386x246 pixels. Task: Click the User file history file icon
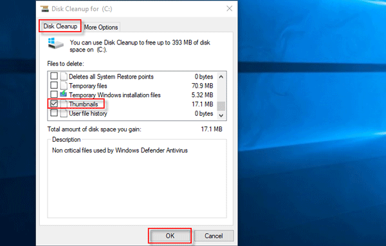pos(64,113)
